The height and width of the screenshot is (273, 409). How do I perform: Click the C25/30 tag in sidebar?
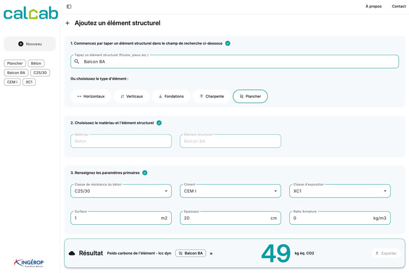point(40,73)
